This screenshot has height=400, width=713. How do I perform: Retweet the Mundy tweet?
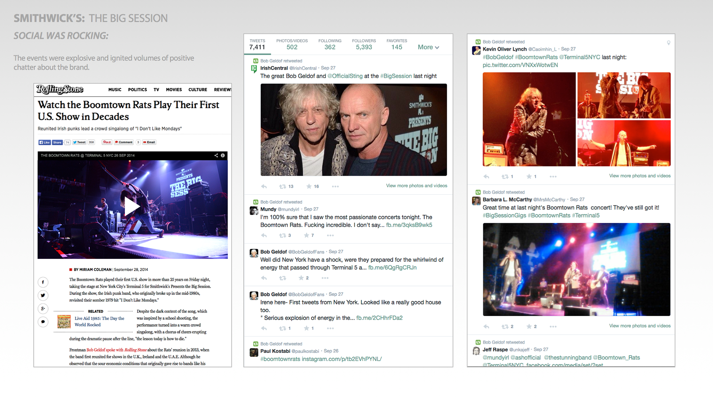pyautogui.click(x=283, y=235)
